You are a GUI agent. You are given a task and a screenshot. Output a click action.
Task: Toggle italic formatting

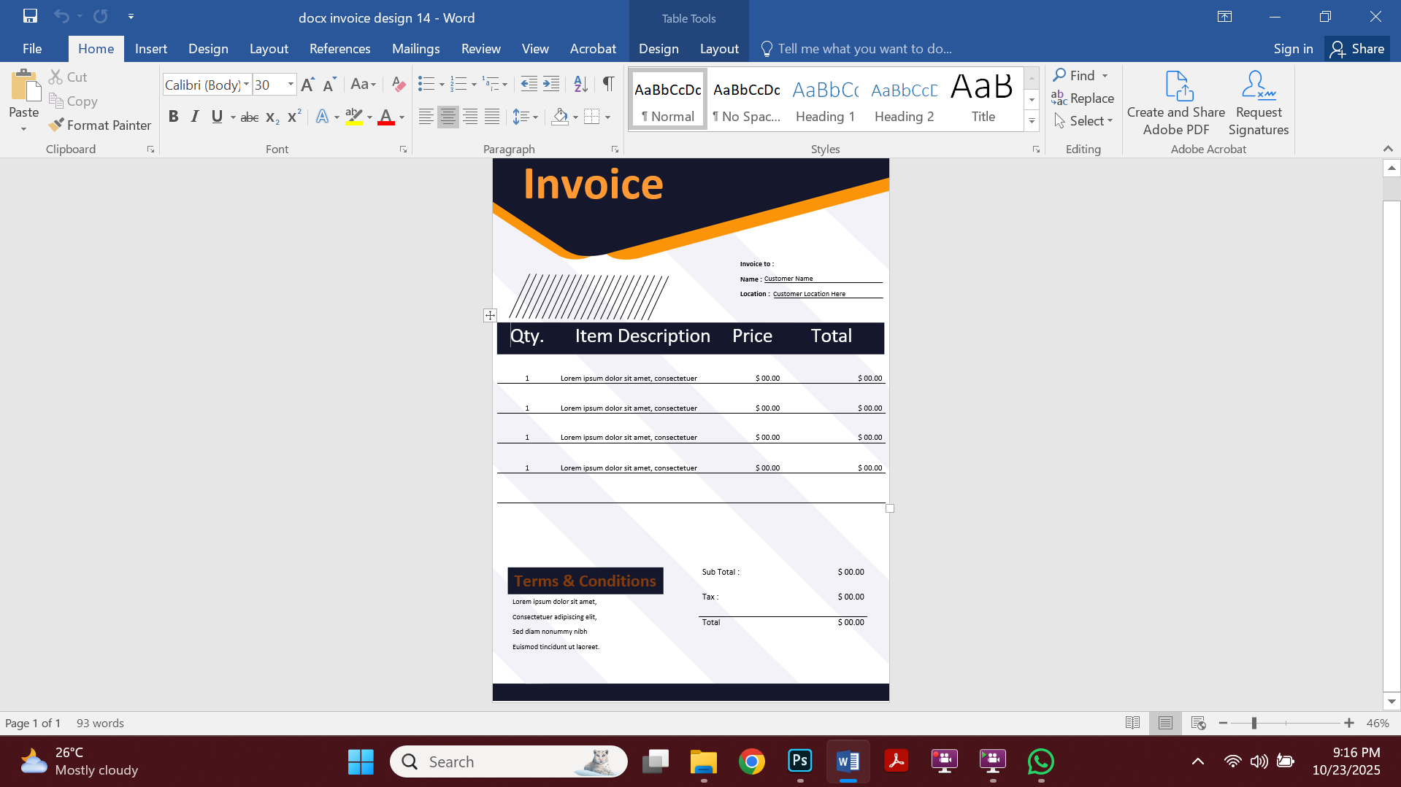click(194, 116)
